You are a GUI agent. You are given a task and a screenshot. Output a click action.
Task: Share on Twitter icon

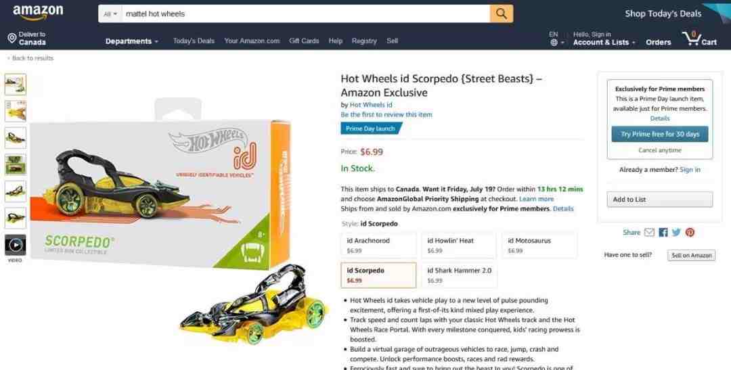(x=676, y=232)
